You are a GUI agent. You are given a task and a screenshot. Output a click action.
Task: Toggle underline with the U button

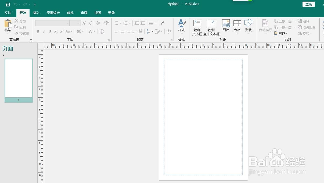coord(50,31)
